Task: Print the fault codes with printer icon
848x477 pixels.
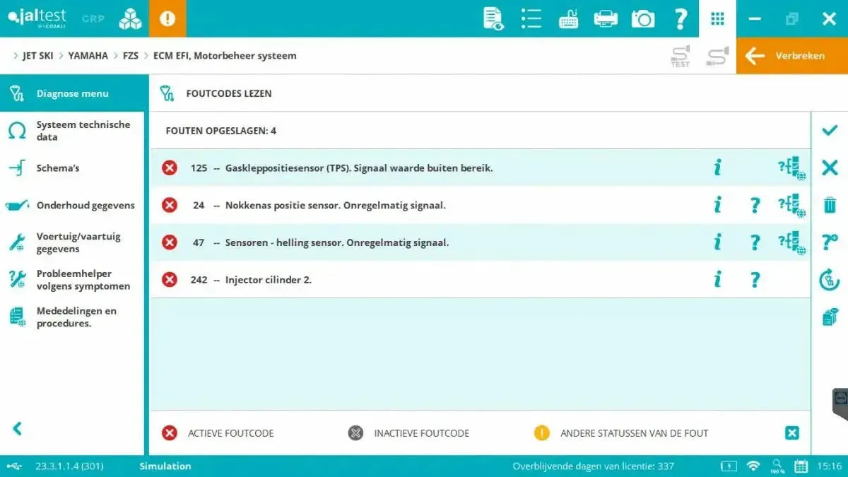Action: [x=606, y=18]
